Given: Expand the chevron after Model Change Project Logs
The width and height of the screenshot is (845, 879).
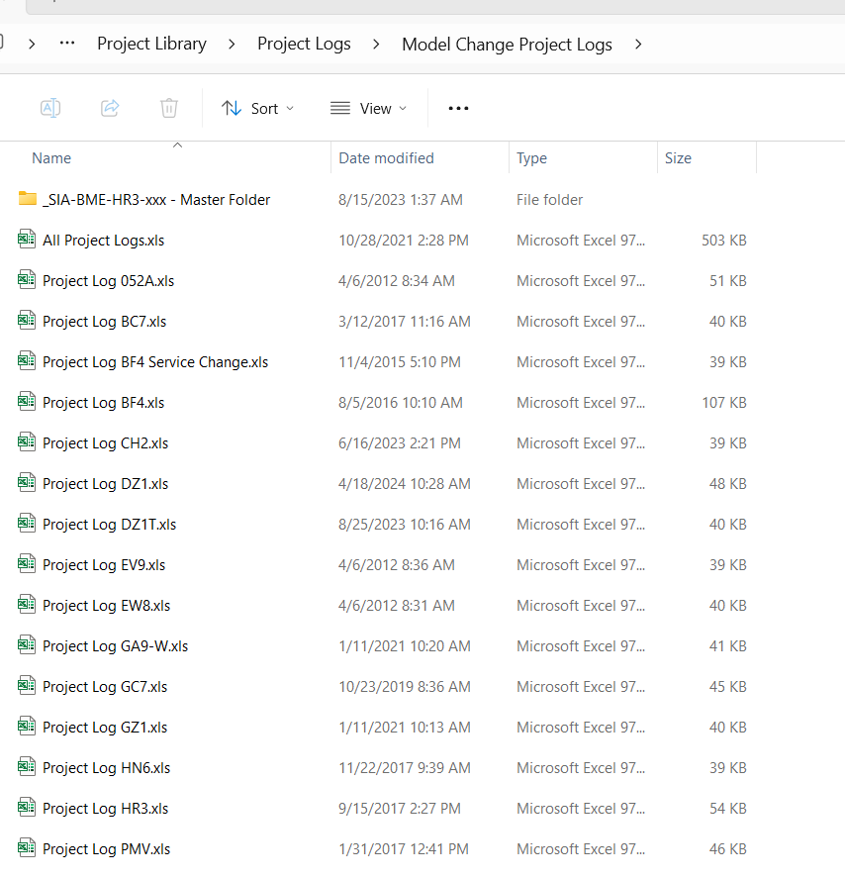Looking at the screenshot, I should (638, 44).
